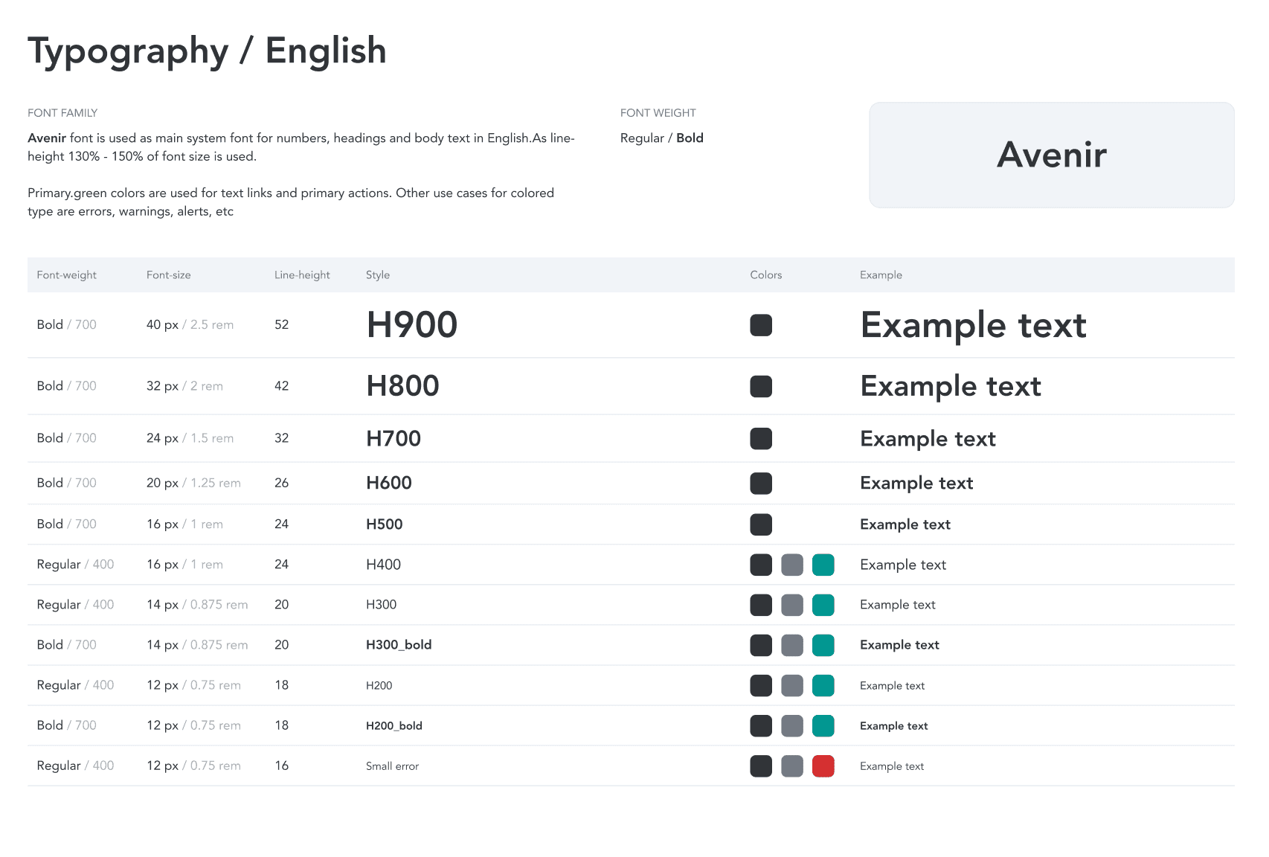Click the "Example text" sample in the H900 row
Image resolution: width=1269 pixels, height=857 pixels.
point(974,326)
